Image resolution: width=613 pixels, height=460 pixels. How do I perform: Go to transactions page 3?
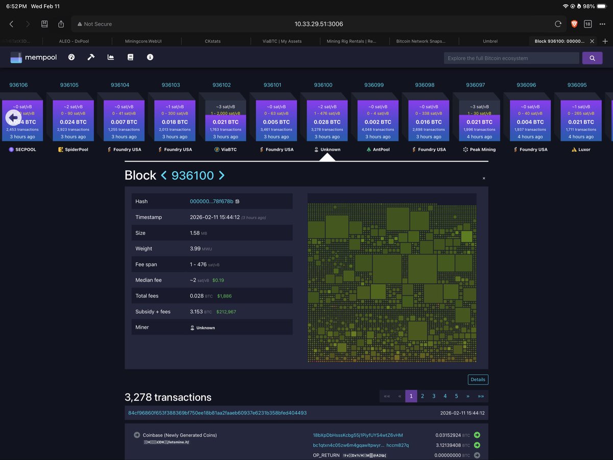pyautogui.click(x=434, y=396)
